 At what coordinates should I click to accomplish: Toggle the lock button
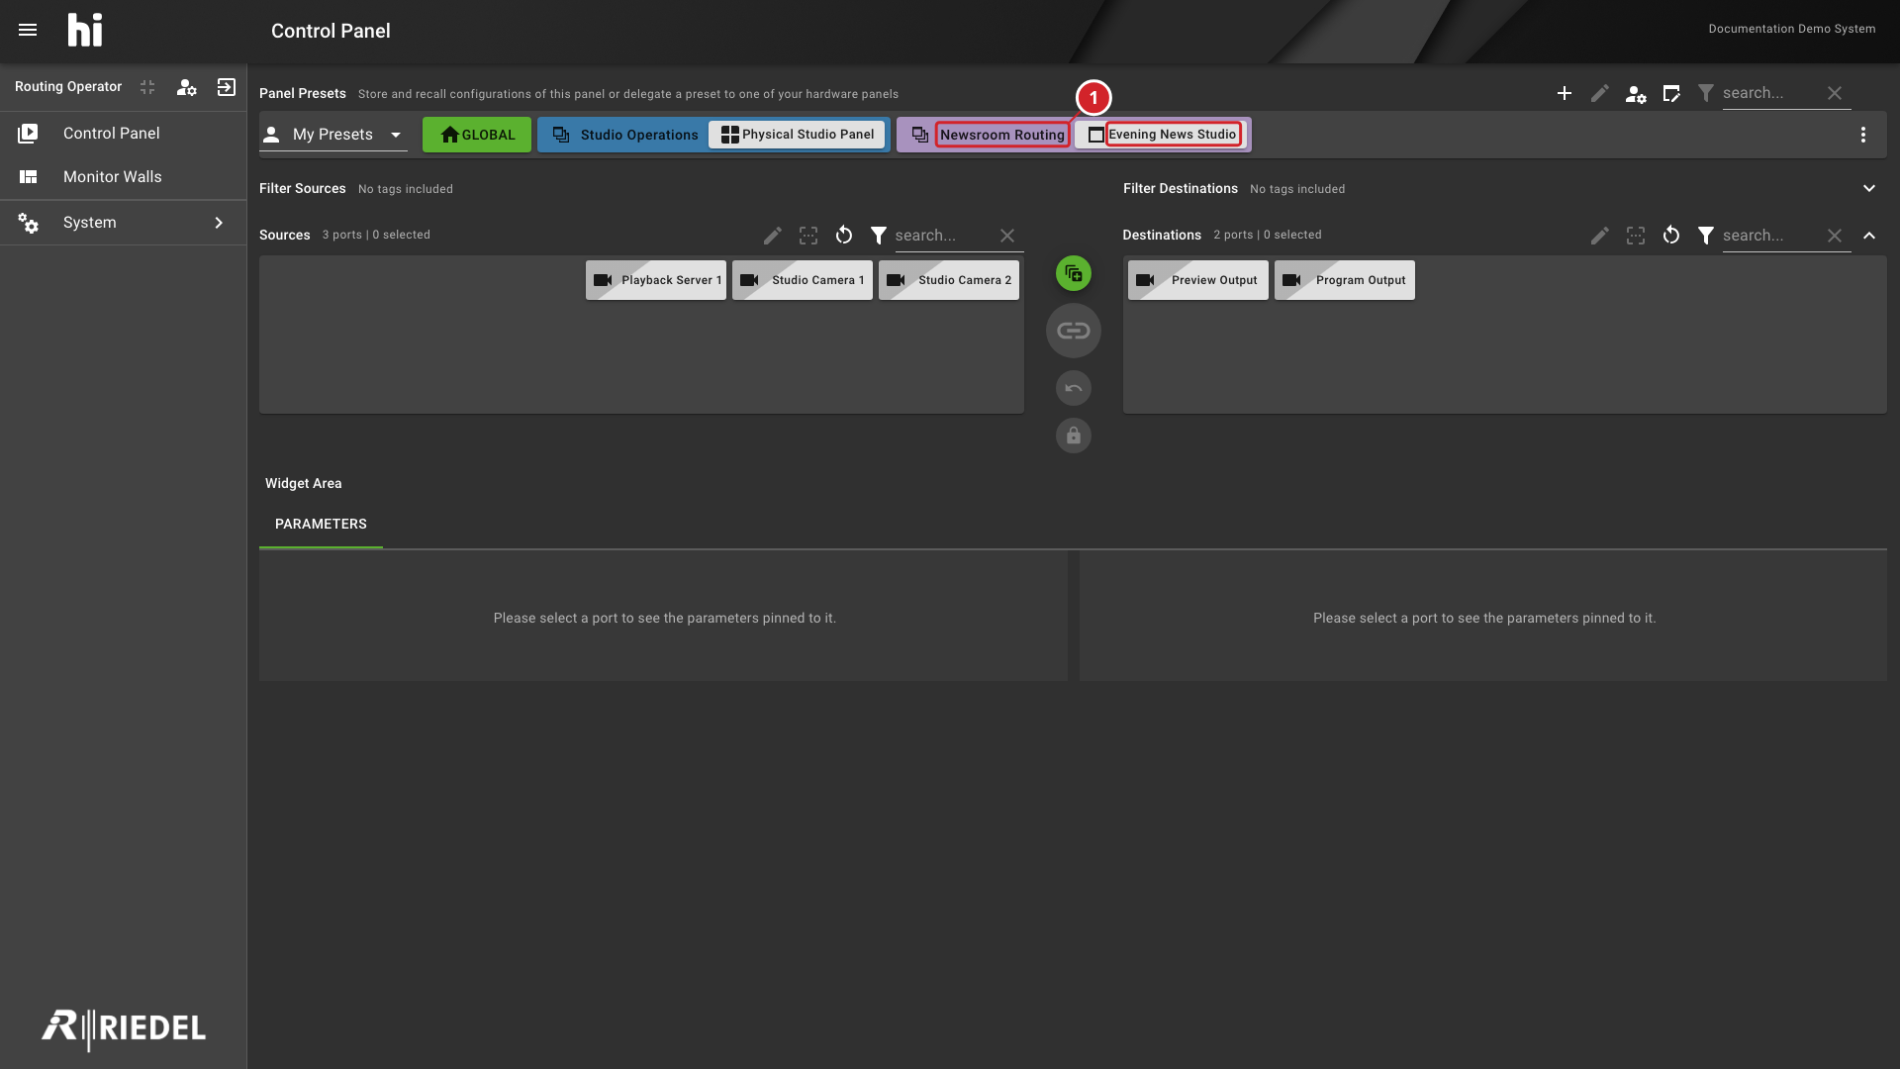[1074, 436]
